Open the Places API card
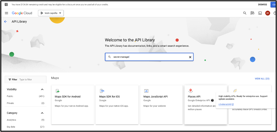 (206, 105)
